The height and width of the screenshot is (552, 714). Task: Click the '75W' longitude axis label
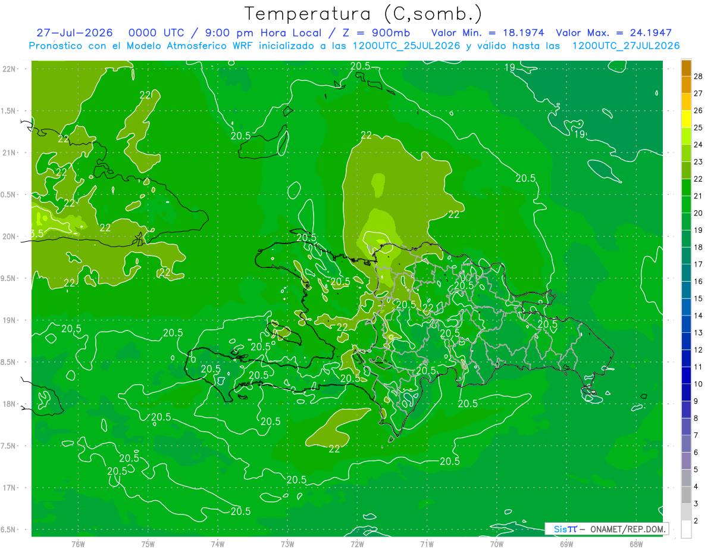click(148, 544)
